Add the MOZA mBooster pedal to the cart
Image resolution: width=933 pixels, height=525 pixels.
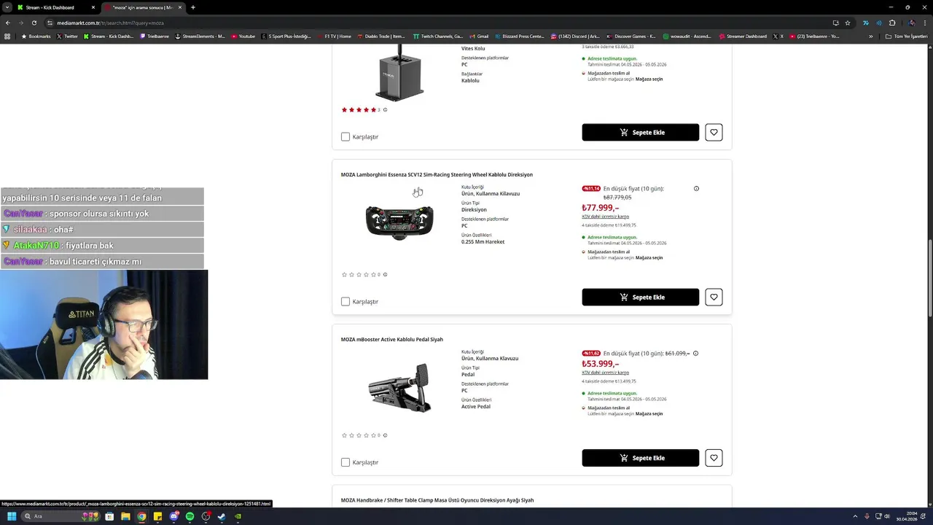point(640,458)
